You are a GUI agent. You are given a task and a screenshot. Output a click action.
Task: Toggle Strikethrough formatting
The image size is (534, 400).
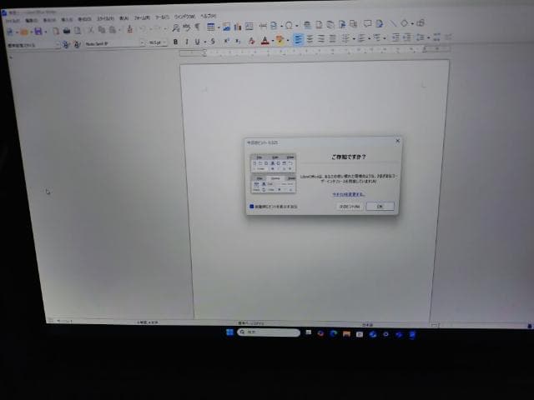point(213,42)
